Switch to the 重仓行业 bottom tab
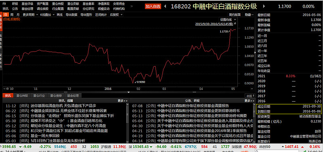The width and height of the screenshot is (323, 152). (39, 96)
